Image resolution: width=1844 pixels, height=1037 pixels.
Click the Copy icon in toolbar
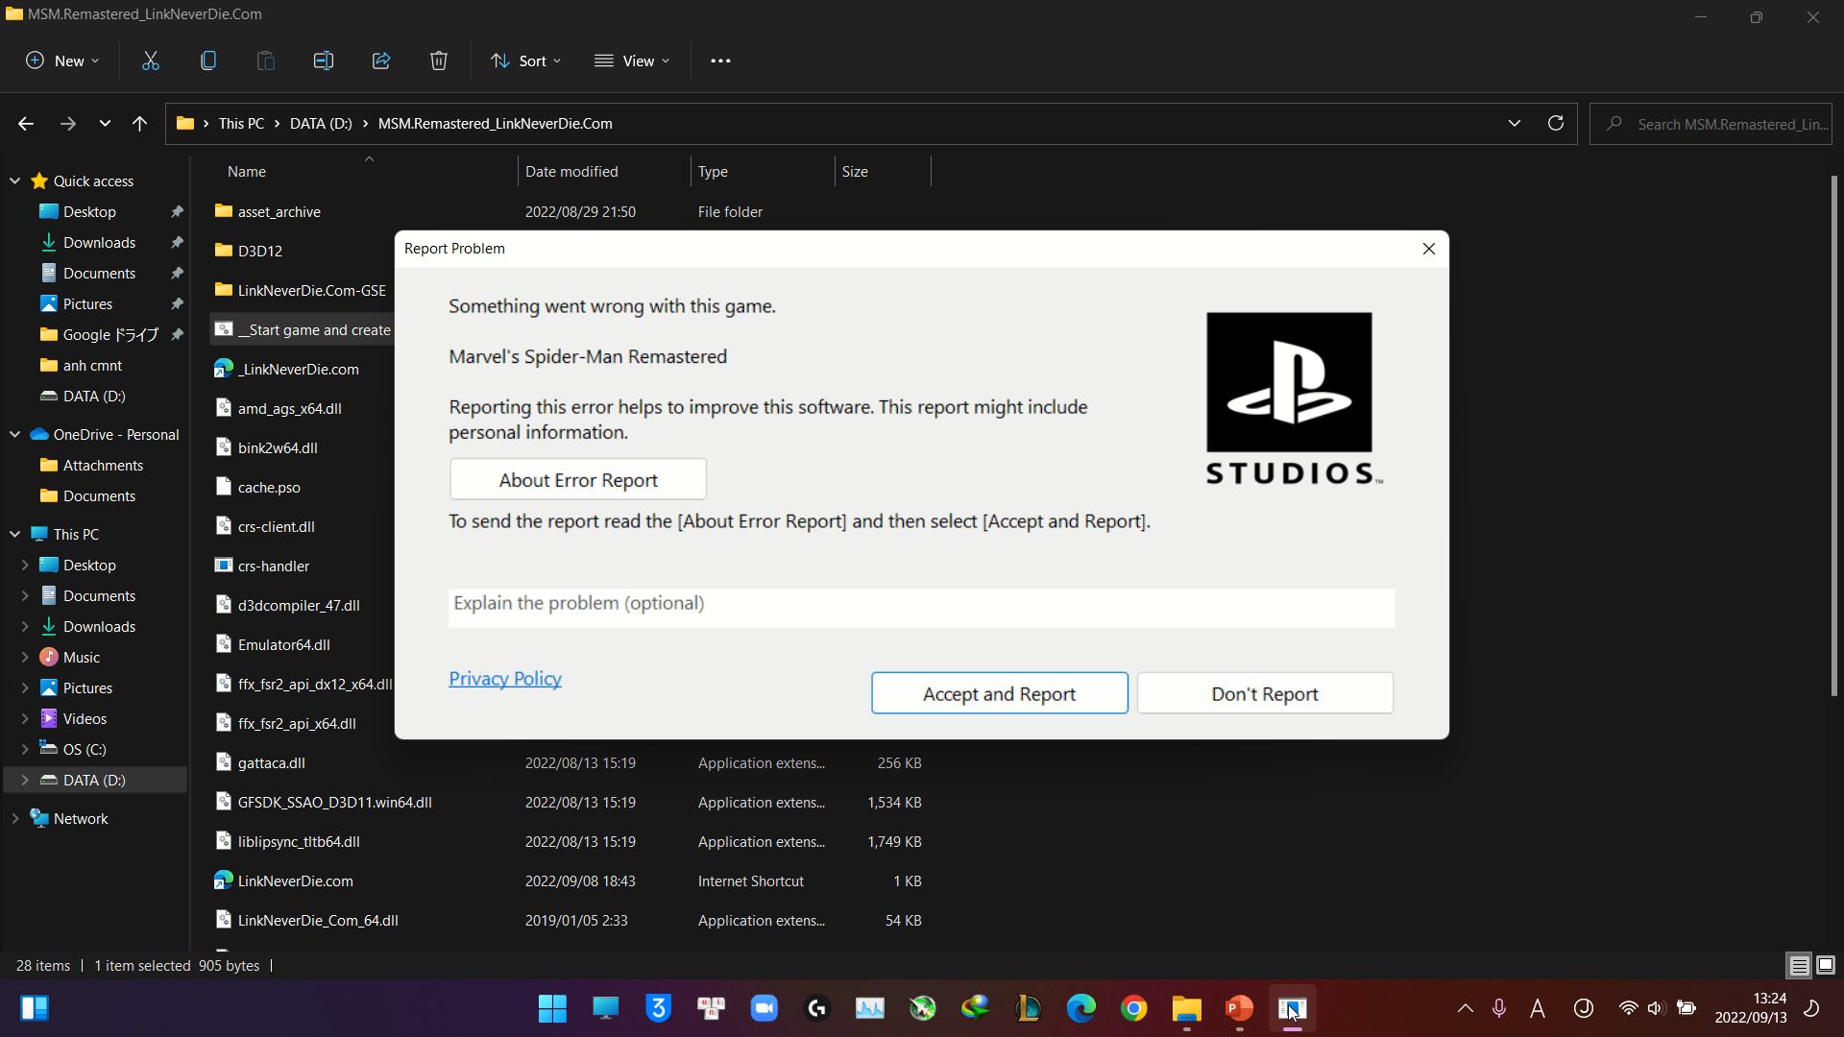tap(208, 60)
